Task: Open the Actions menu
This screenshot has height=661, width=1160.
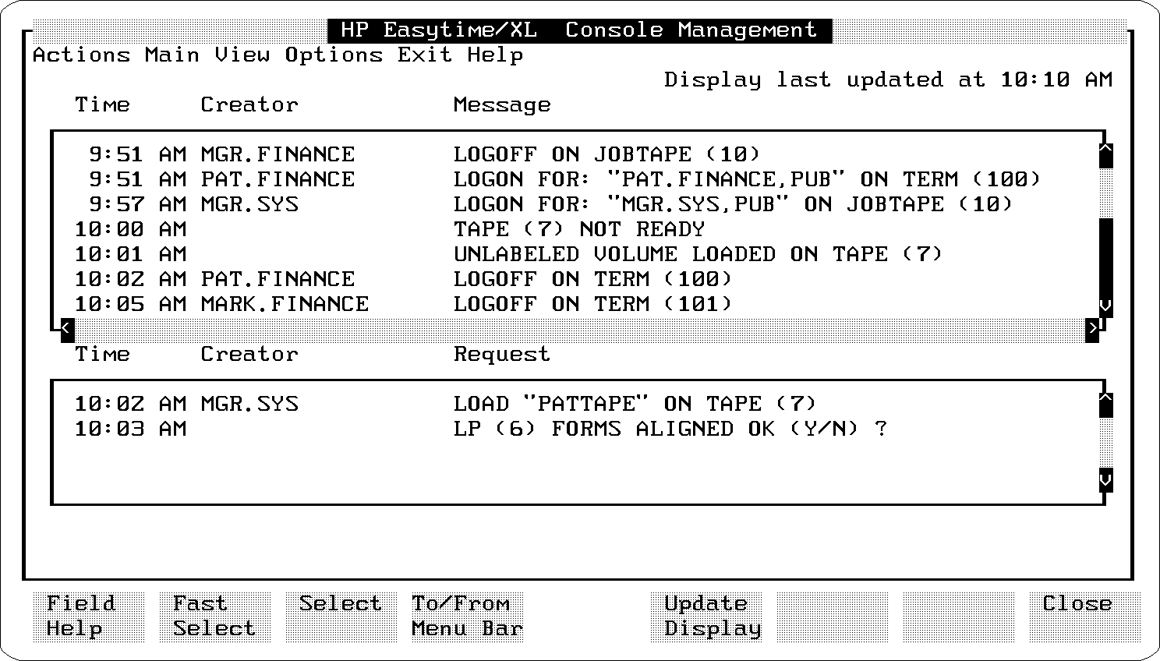Action: pos(81,55)
